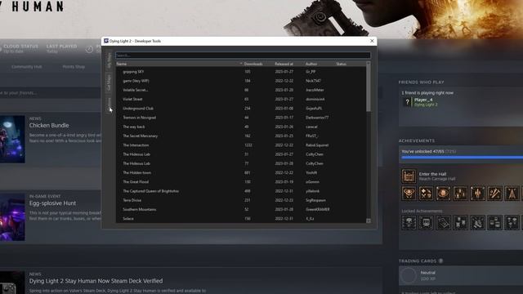523x294 pixels.
Task: Click the locked achievement icon showing a card
Action: tap(443, 222)
